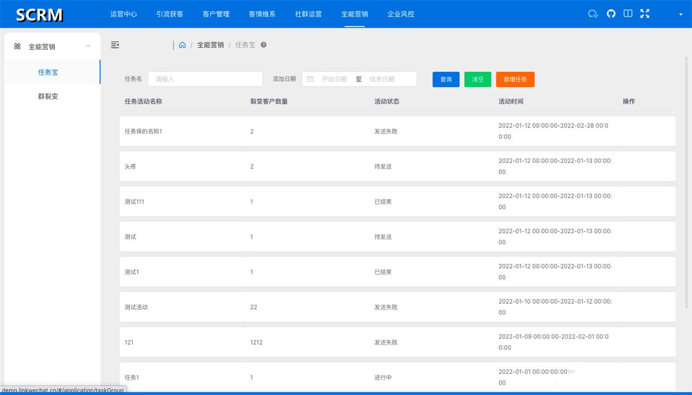Open the GitHub icon link

coord(611,14)
